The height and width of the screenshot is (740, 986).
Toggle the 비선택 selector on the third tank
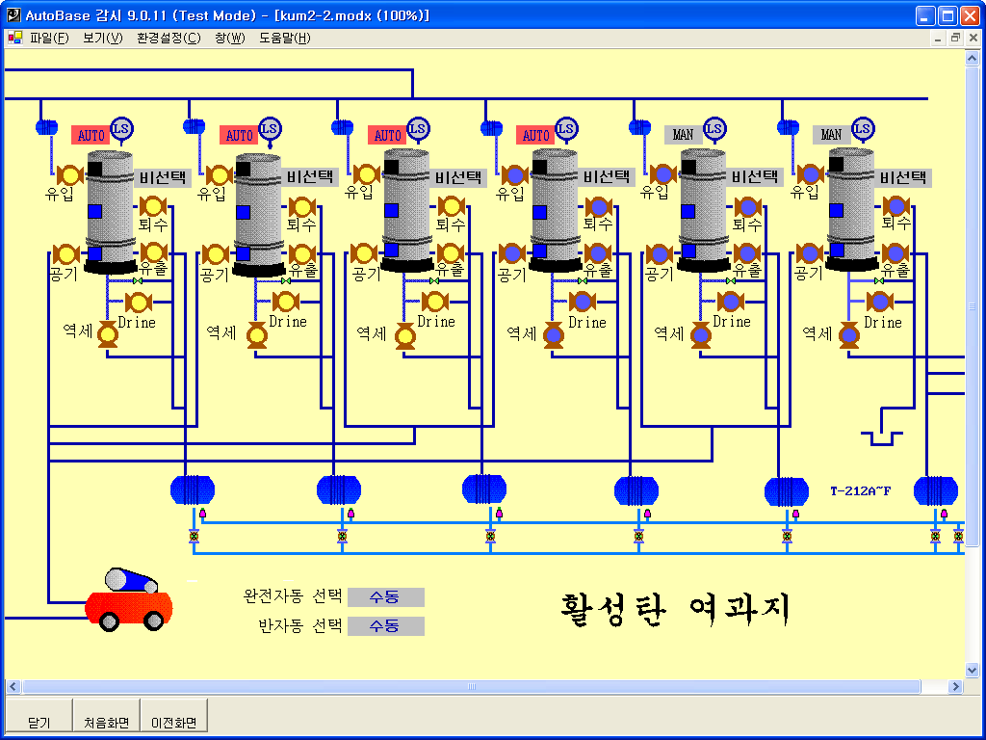tap(460, 177)
